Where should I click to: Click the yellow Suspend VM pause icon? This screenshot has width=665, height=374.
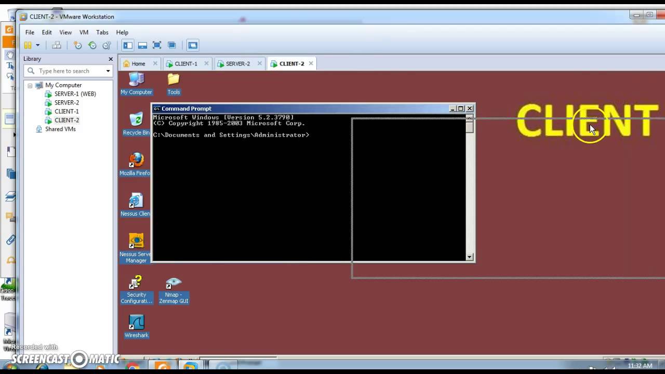tap(28, 45)
